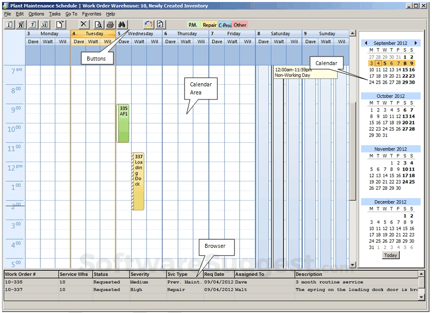This screenshot has height=313, width=432.
Task: Open find with the binoculars icon
Action: click(x=122, y=24)
